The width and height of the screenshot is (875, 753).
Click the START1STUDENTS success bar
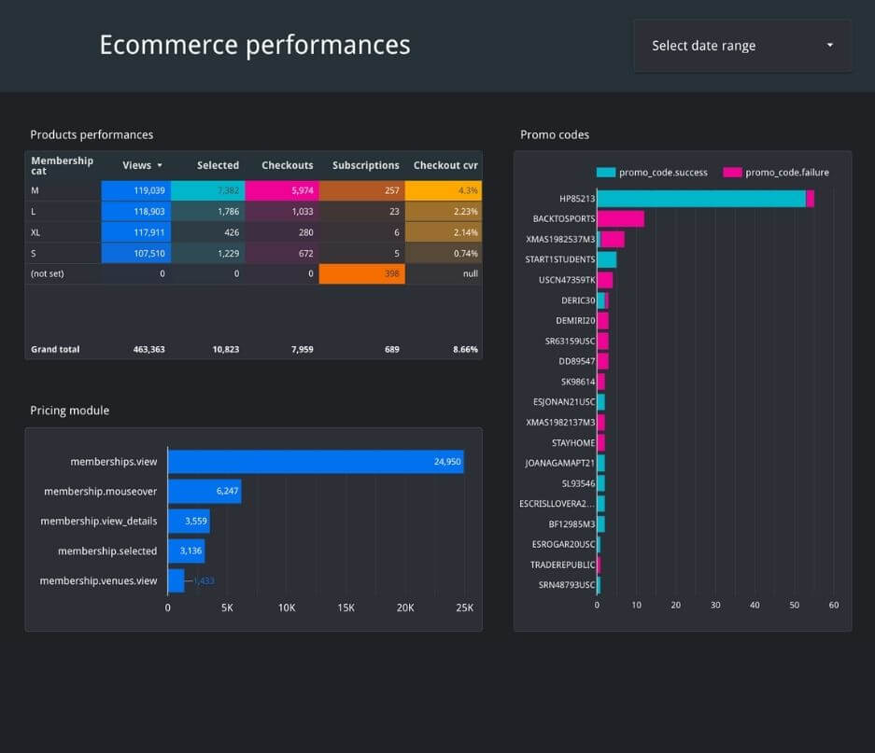pos(607,259)
